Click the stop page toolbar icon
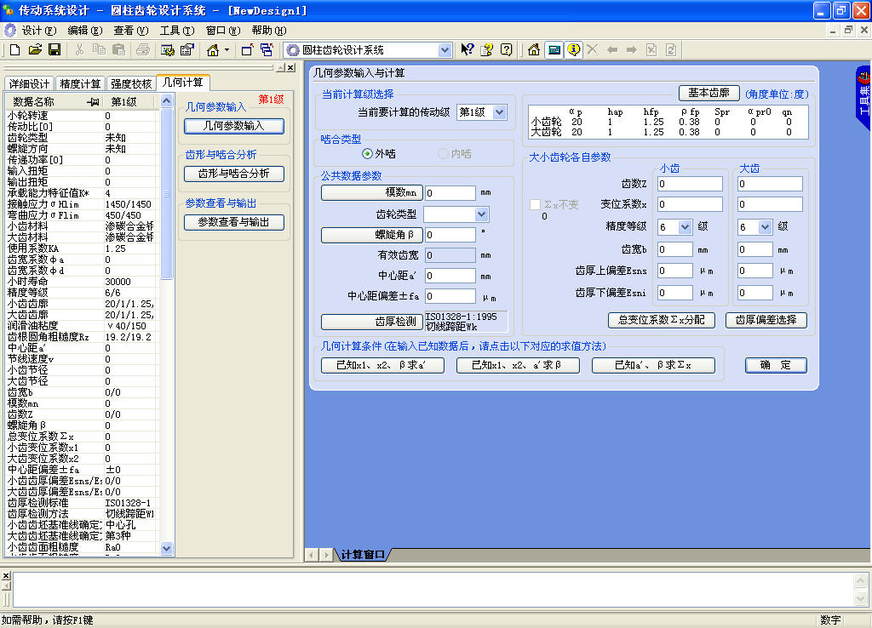 click(x=651, y=50)
